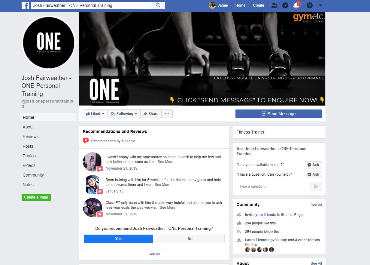Image resolution: width=370 pixels, height=265 pixels.
Task: Click the Facebook logo icon
Action: [25, 5]
